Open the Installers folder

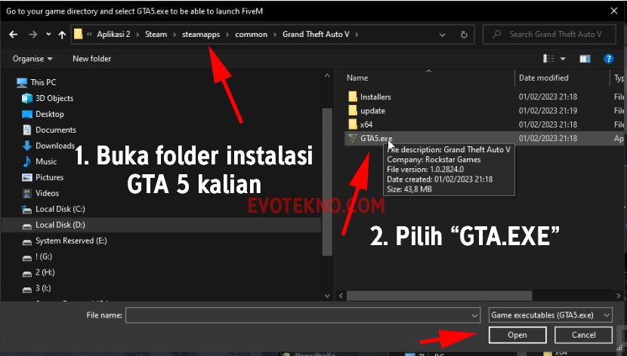[x=375, y=97]
